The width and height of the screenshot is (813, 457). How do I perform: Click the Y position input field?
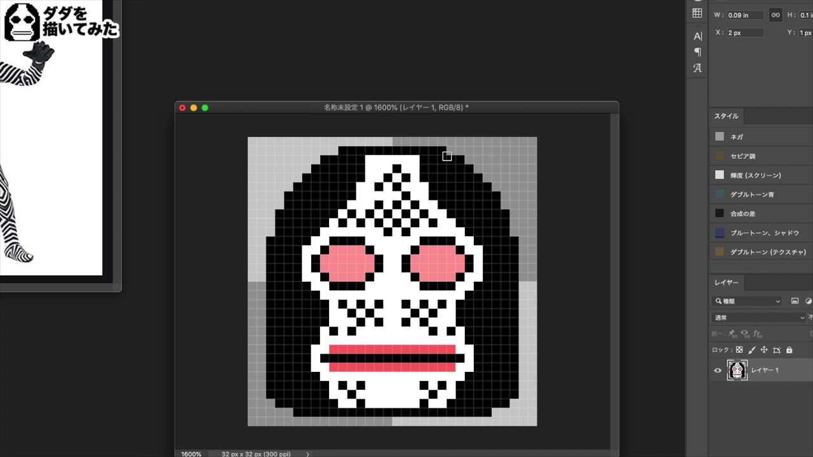[805, 32]
